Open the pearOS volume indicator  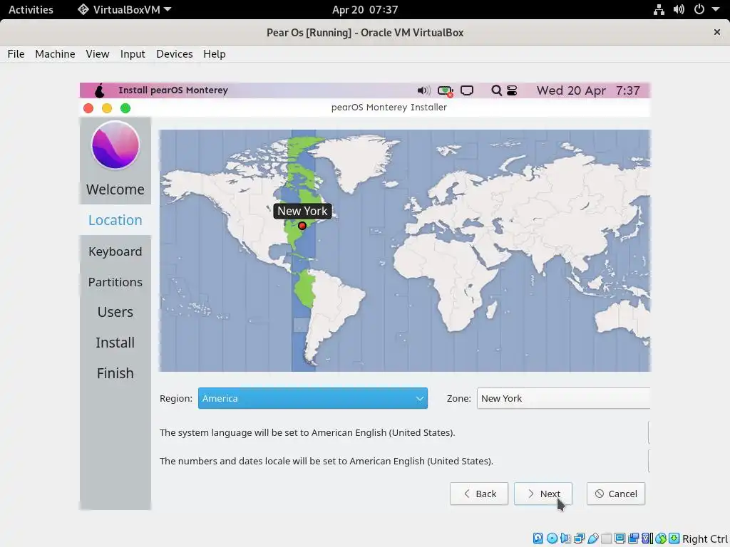[x=423, y=90]
